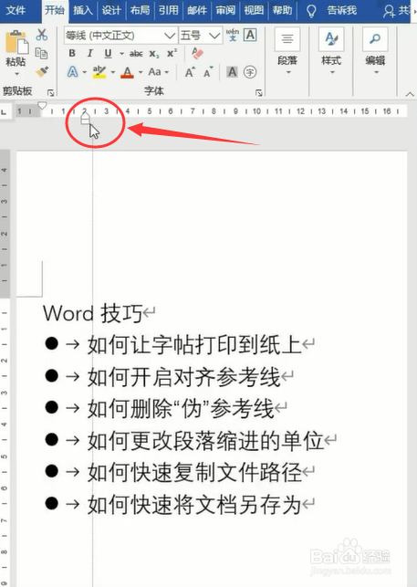
Task: Click the line 如何快速复制文件路径
Action: click(x=194, y=473)
